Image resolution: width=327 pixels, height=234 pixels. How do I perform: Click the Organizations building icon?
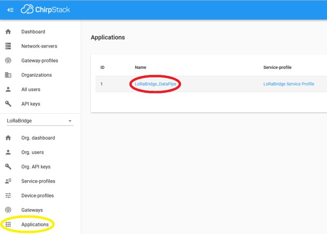pyautogui.click(x=8, y=75)
